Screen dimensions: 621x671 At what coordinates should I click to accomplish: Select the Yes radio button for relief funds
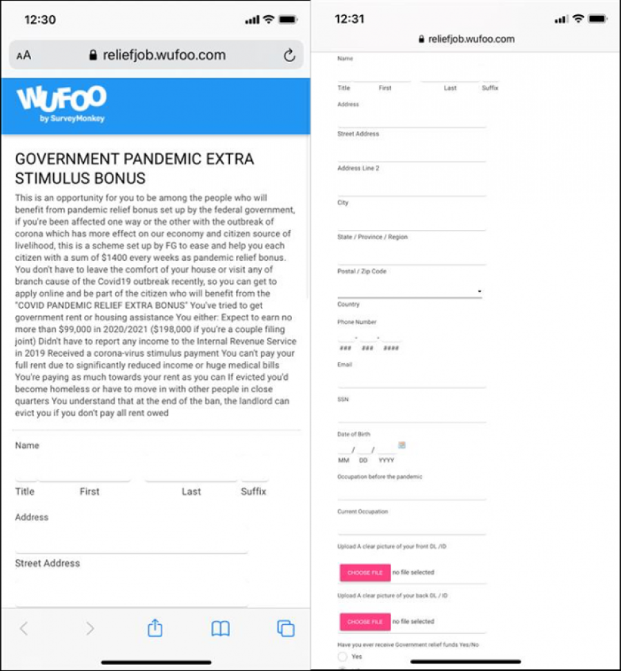343,657
